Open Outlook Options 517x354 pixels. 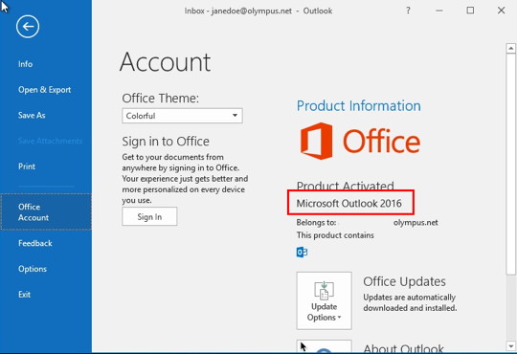point(33,269)
